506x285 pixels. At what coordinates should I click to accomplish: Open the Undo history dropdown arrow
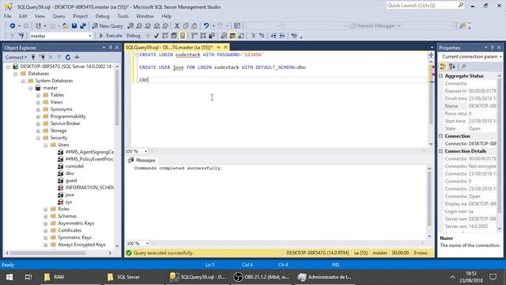pos(213,26)
